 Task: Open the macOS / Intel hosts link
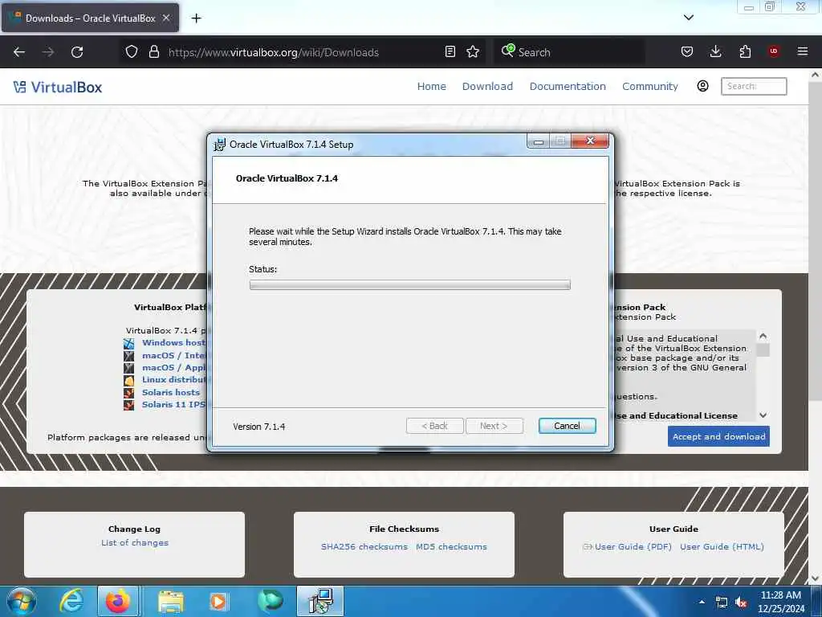(174, 356)
